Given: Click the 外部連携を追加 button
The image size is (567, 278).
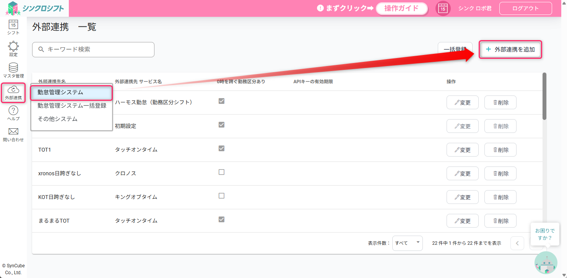Looking at the screenshot, I should [510, 50].
